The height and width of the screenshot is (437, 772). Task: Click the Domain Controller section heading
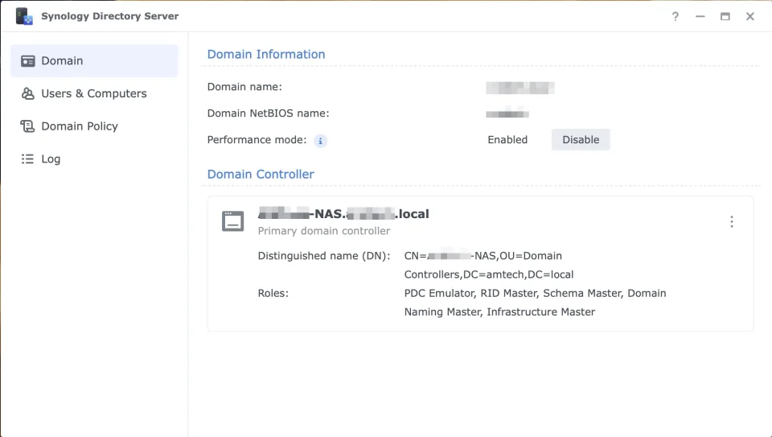(x=261, y=175)
